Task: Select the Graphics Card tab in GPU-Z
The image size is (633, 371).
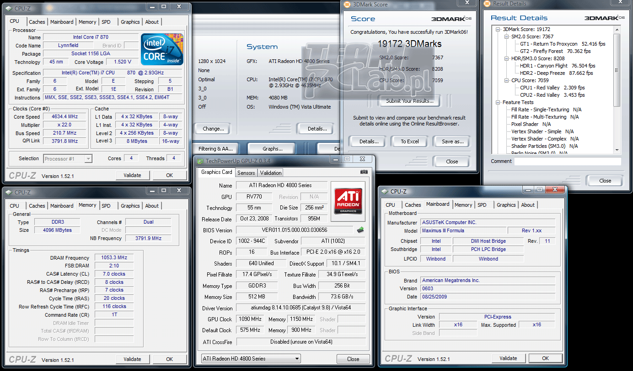Action: coord(217,172)
